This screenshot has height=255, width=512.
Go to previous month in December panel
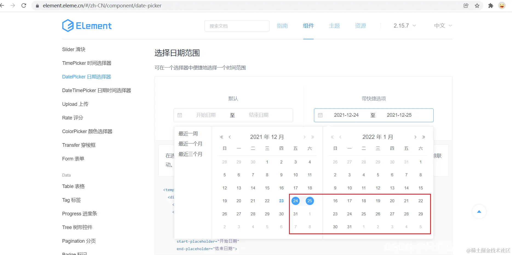coord(230,137)
